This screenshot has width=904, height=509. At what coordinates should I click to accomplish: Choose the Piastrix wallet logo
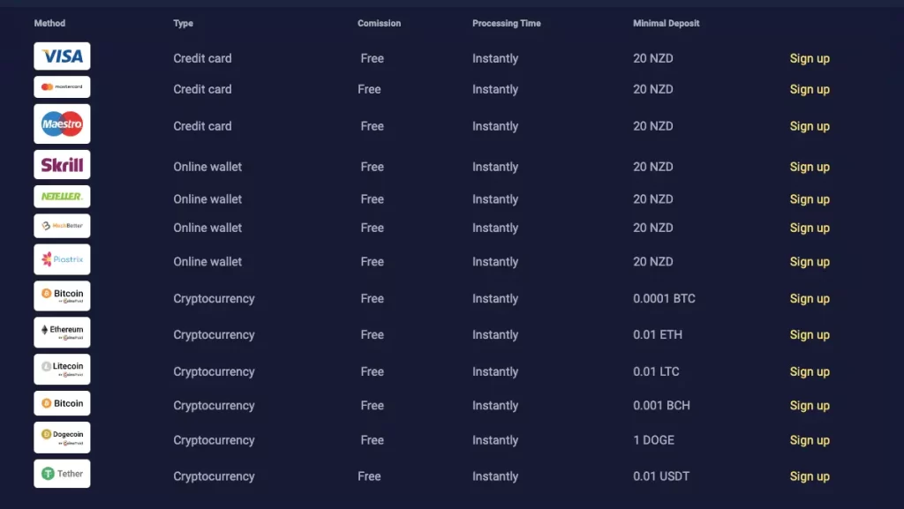click(x=62, y=259)
